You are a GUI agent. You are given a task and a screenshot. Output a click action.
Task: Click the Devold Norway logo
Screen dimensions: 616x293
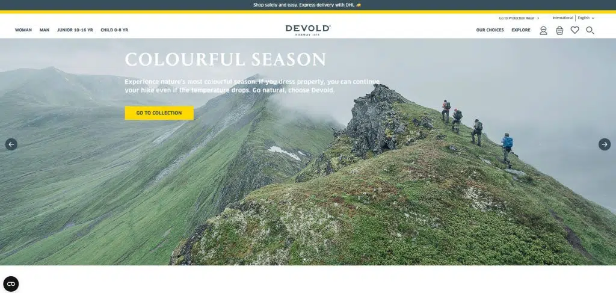click(x=308, y=30)
